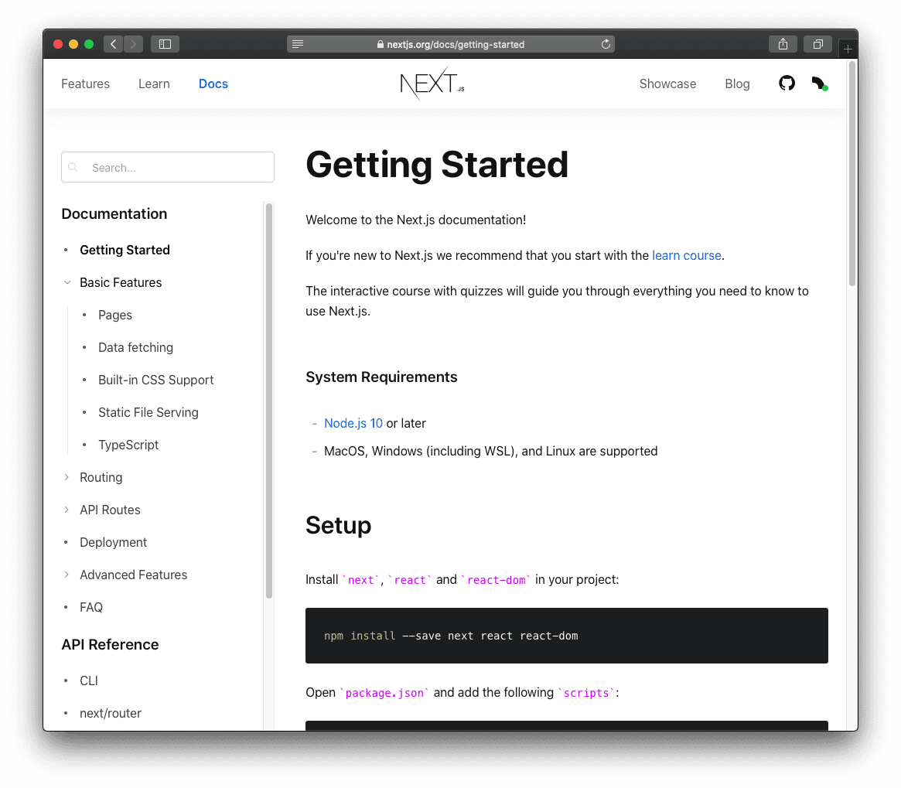
Task: Click the Getting Started page title
Action: pyautogui.click(x=437, y=165)
